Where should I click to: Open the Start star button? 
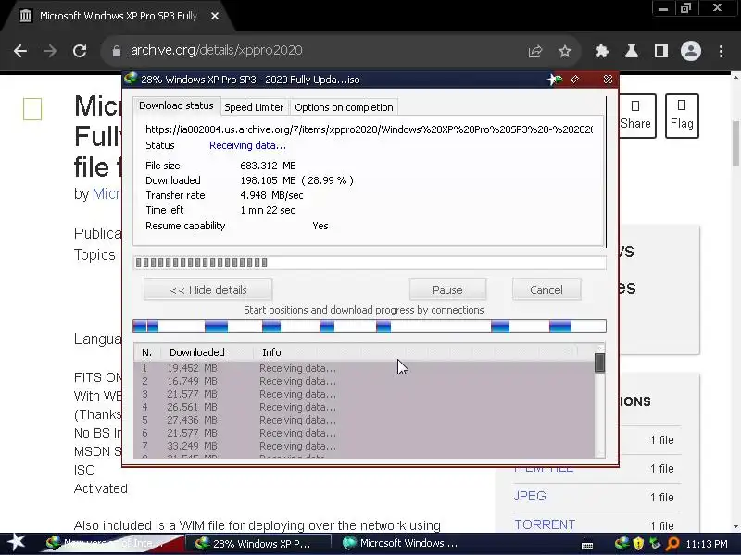pyautogui.click(x=16, y=543)
